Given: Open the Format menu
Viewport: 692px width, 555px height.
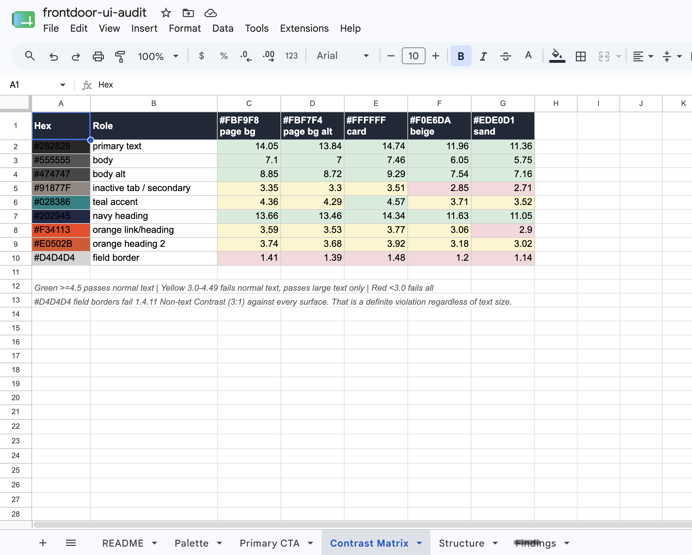Looking at the screenshot, I should pos(185,28).
